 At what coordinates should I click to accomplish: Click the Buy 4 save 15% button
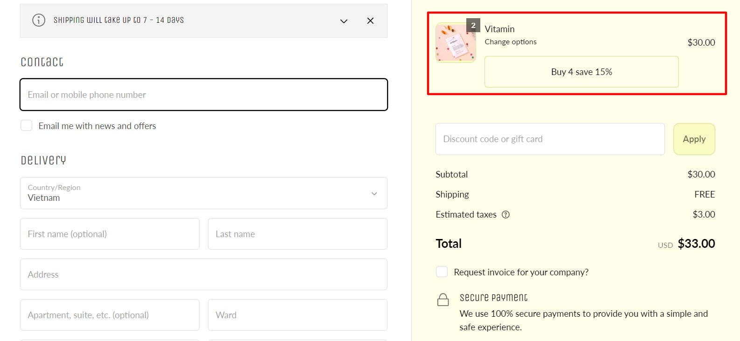[581, 72]
